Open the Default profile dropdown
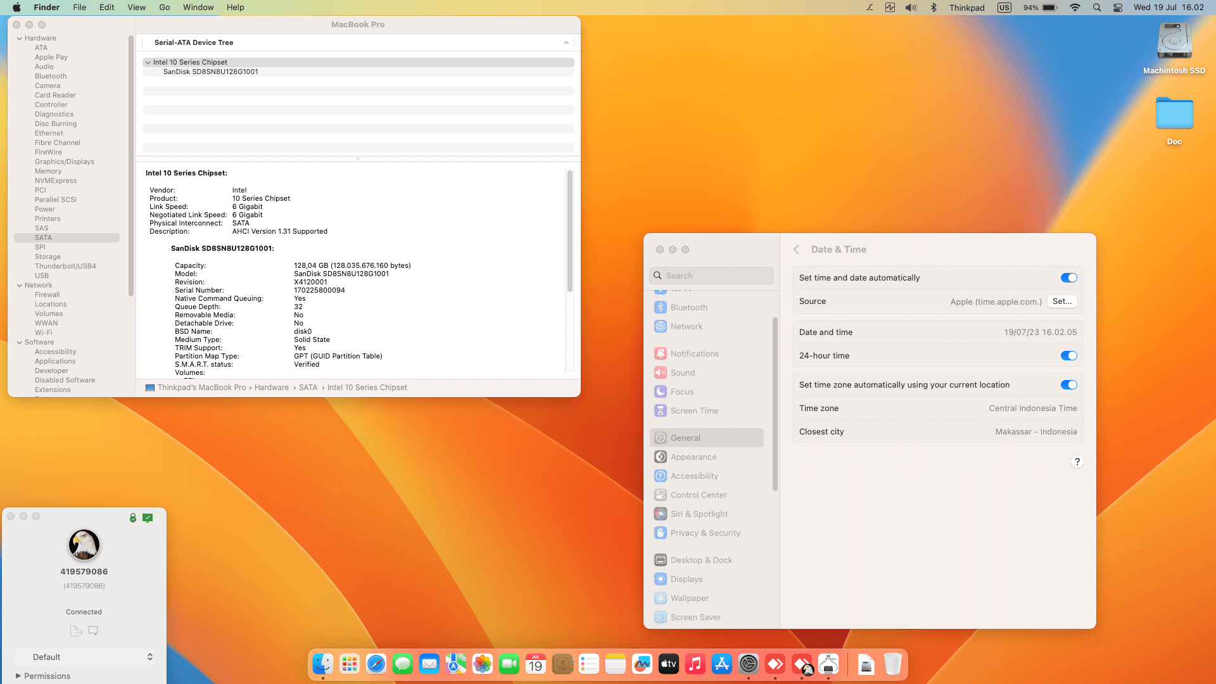Viewport: 1216px width, 684px height. pos(85,657)
